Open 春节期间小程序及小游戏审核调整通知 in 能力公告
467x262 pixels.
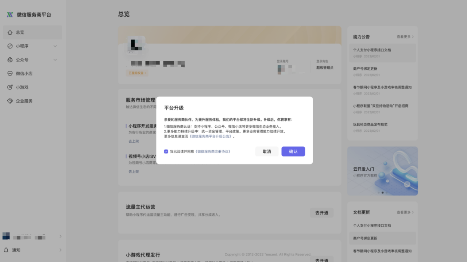click(x=382, y=90)
